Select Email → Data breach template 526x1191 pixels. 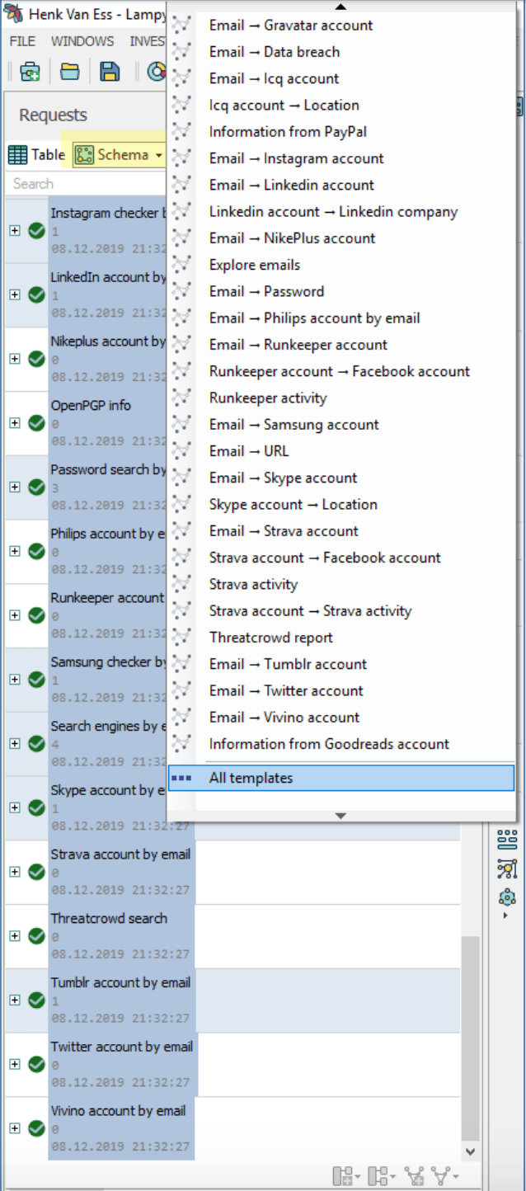(275, 52)
